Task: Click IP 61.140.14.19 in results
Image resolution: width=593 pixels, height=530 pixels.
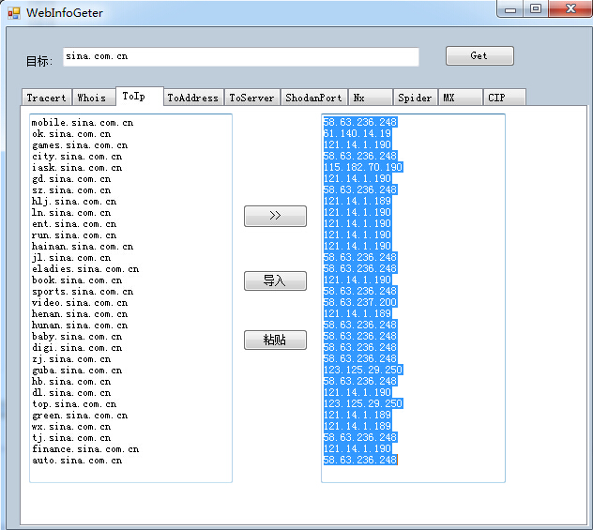Action: coord(357,133)
